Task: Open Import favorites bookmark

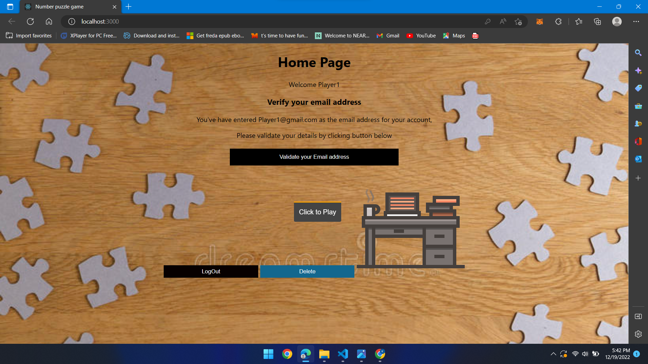Action: (x=29, y=36)
